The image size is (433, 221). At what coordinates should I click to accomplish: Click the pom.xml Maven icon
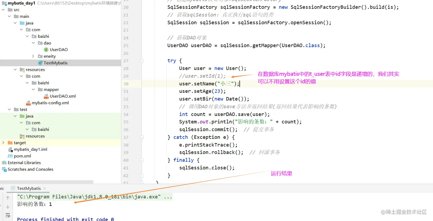point(10,156)
